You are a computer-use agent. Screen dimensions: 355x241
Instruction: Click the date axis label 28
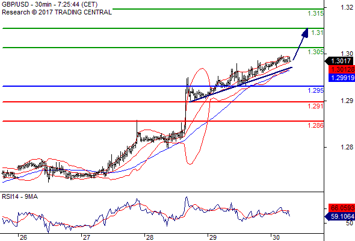(150, 237)
